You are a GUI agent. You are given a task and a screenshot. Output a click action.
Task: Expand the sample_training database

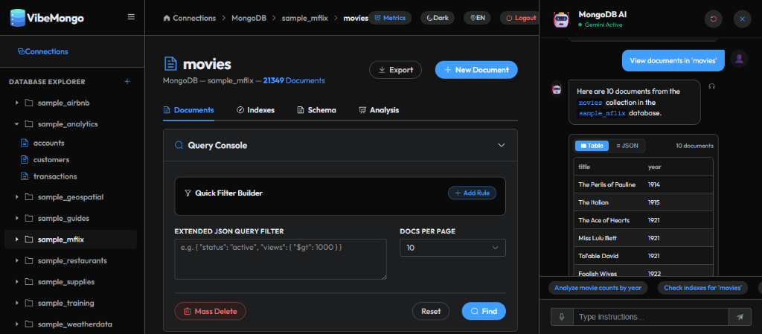[17, 303]
